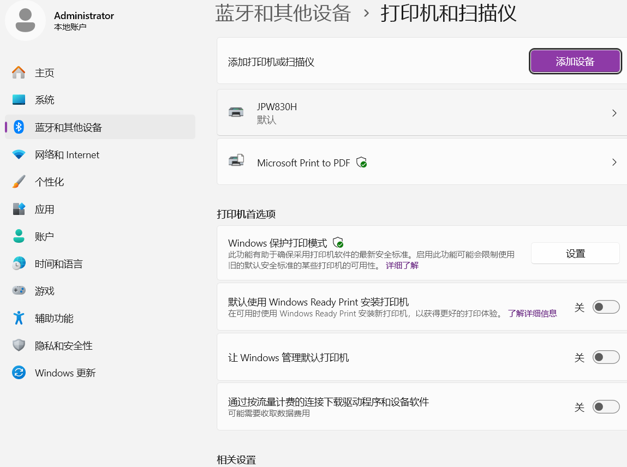Click the Home (主页) house icon
627x467 pixels.
tap(19, 73)
